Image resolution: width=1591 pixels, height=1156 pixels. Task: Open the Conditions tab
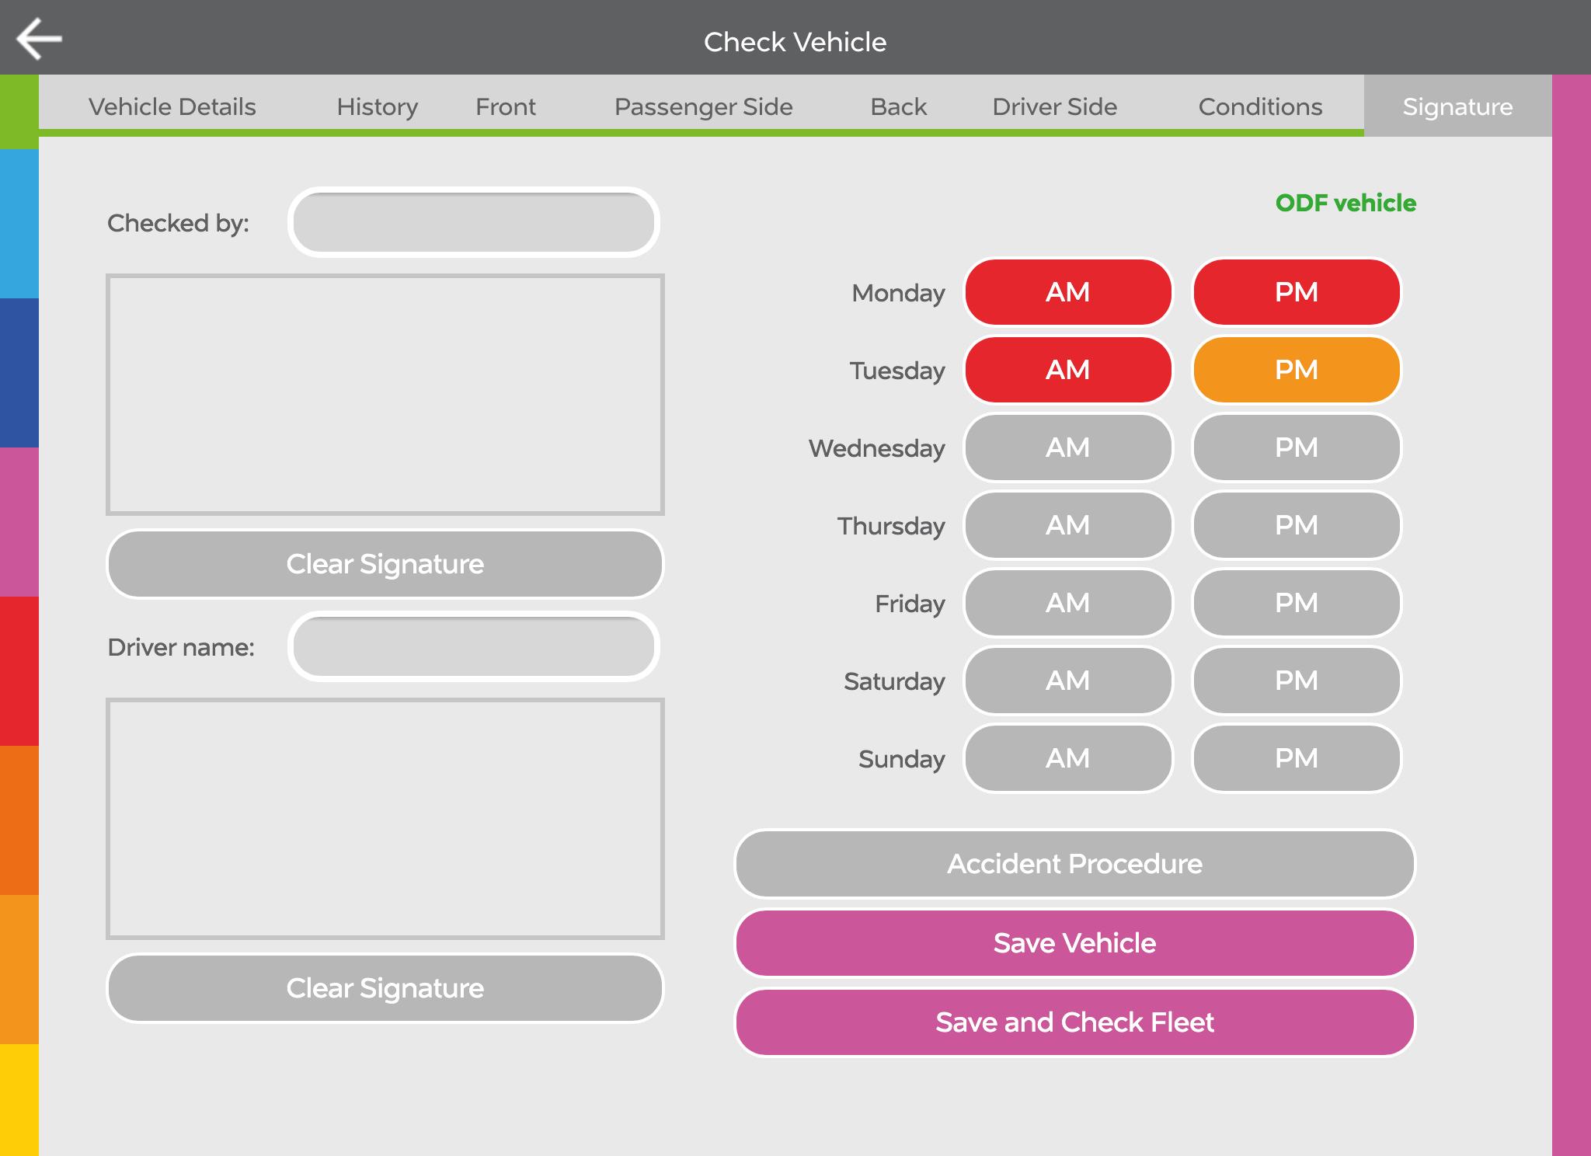(x=1259, y=106)
